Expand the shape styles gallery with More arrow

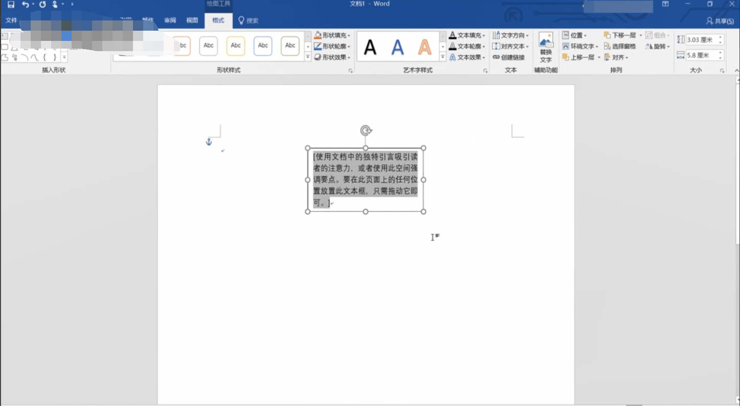[x=308, y=57]
